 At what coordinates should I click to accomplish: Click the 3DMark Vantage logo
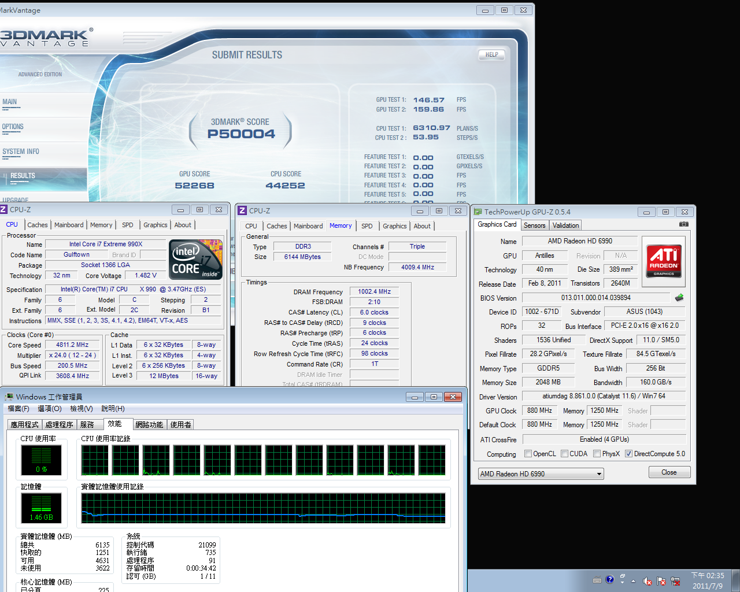pos(46,37)
